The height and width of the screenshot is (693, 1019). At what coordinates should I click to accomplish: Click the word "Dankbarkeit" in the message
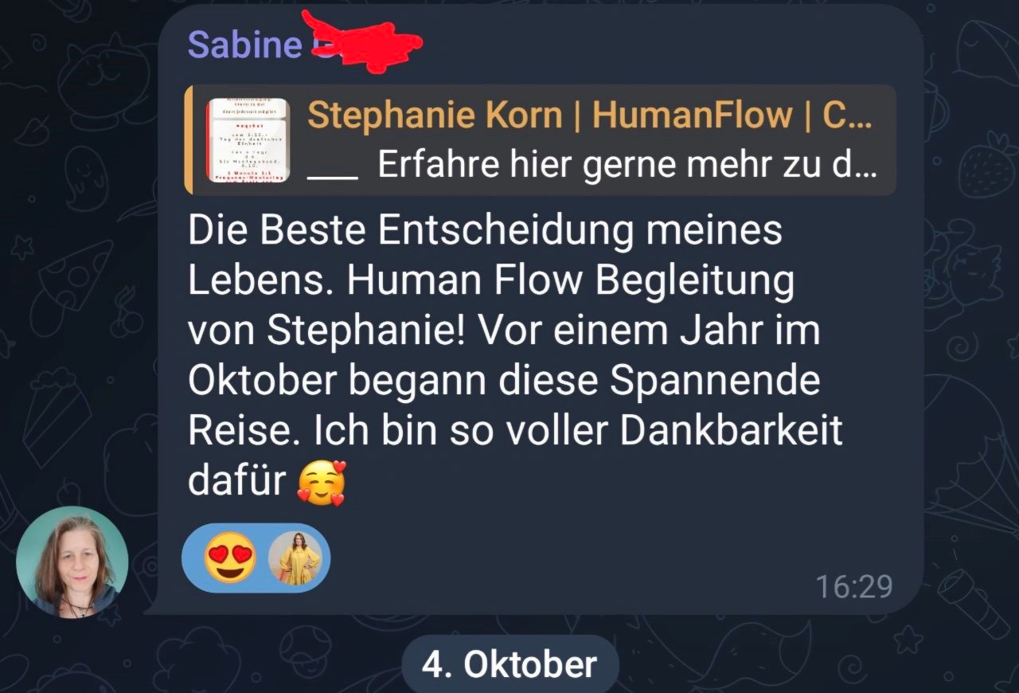tap(731, 431)
